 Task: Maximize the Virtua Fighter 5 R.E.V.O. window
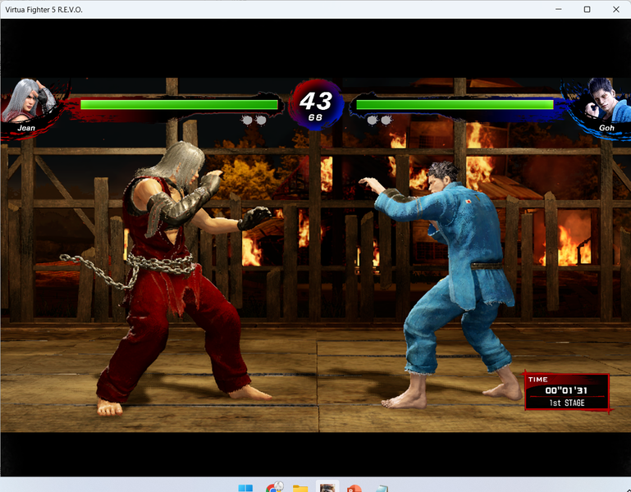[x=588, y=9]
